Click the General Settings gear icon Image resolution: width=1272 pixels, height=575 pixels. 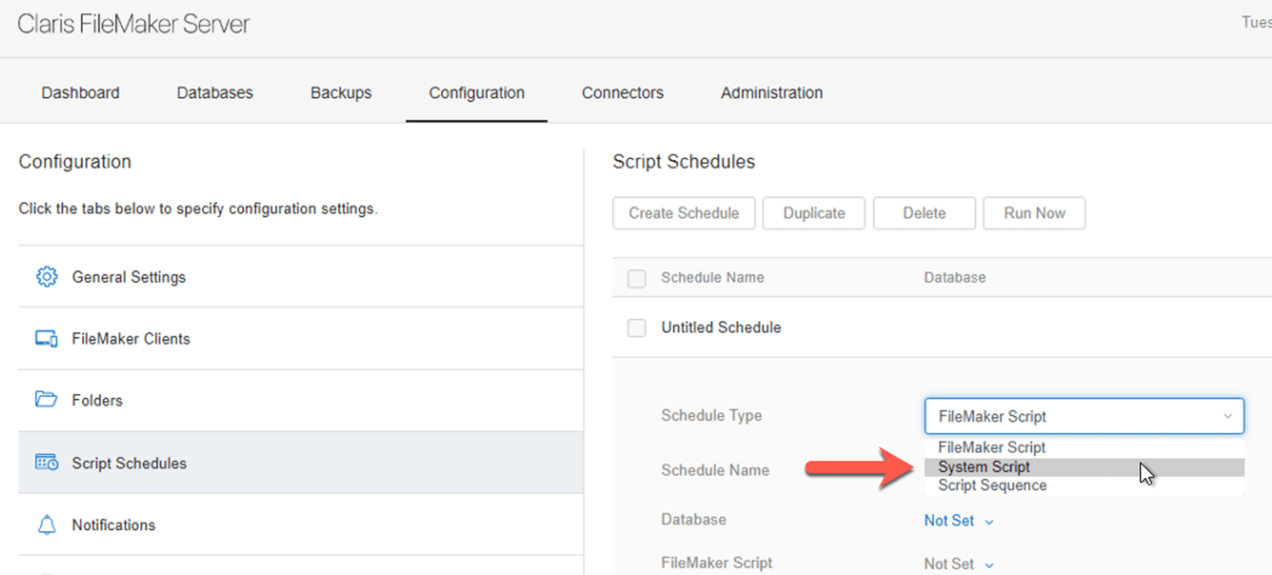46,277
